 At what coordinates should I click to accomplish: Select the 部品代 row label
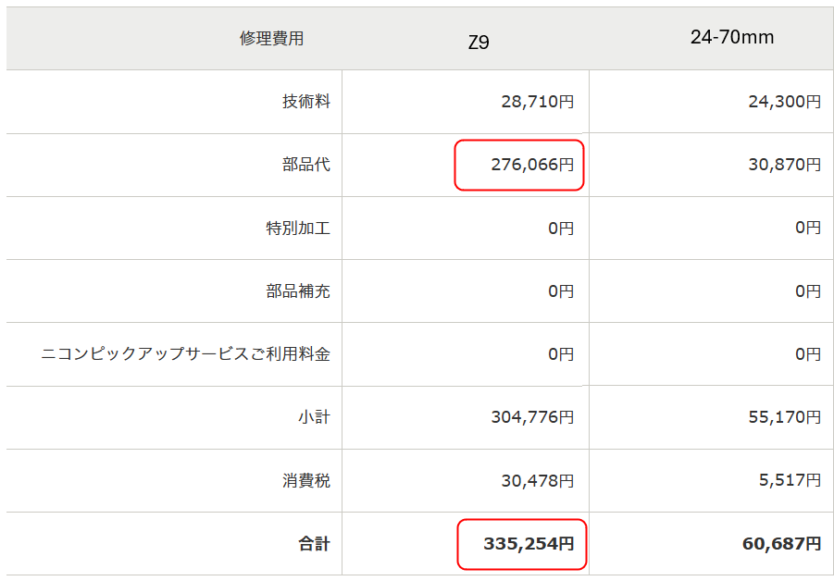pos(306,165)
